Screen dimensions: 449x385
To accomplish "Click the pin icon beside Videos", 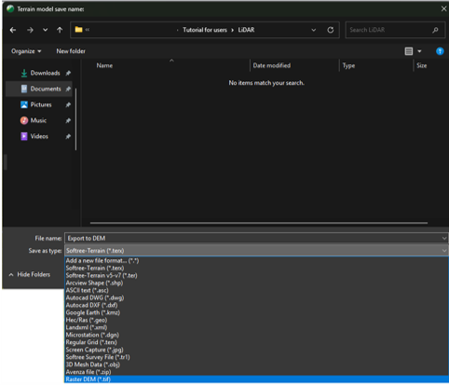I will [68, 137].
